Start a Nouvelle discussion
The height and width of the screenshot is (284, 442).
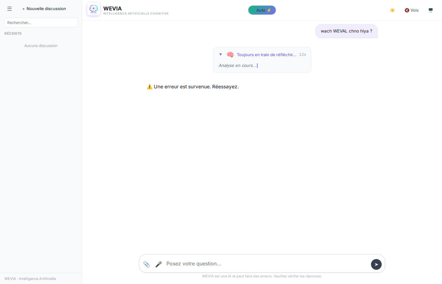coord(44,9)
